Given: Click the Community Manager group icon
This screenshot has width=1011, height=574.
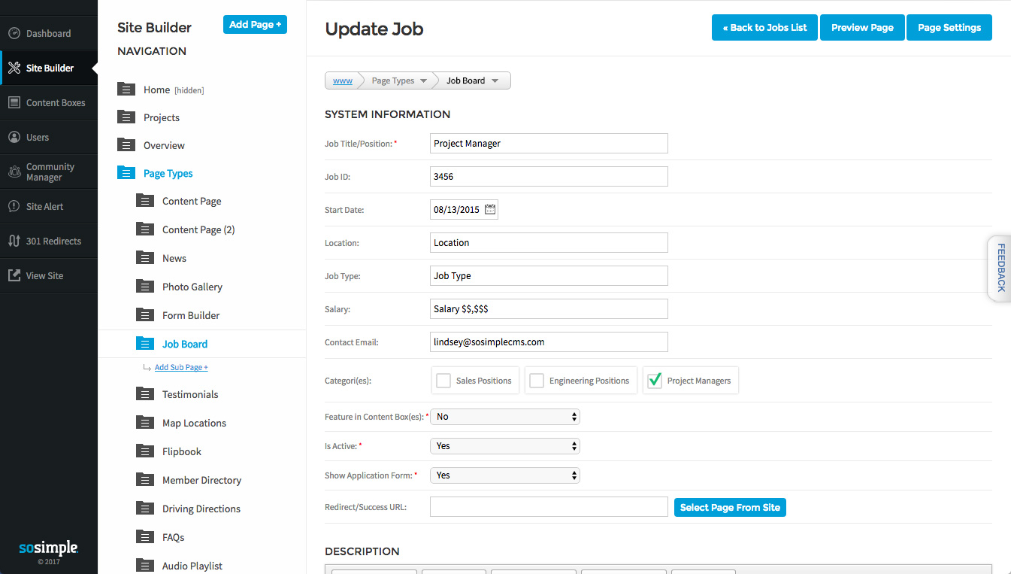Looking at the screenshot, I should point(14,172).
